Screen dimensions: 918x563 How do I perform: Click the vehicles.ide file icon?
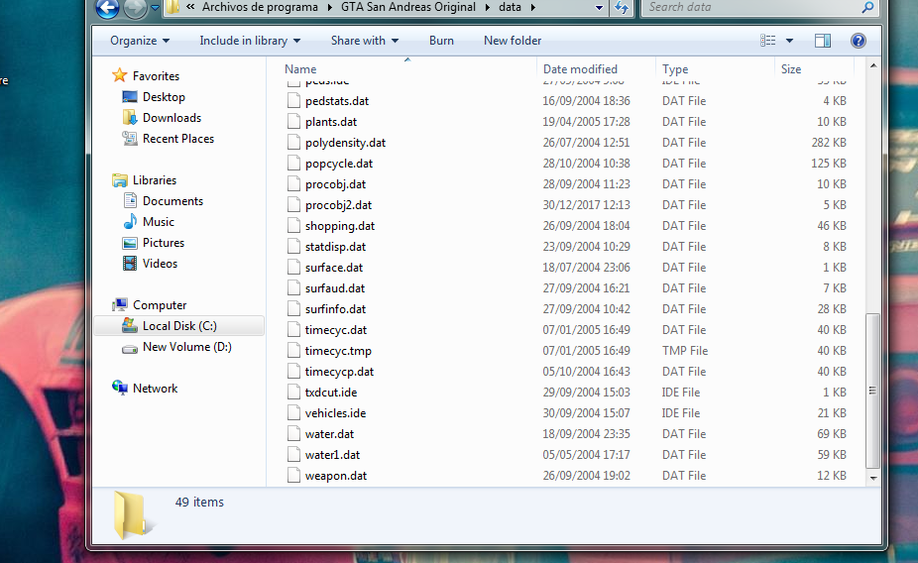click(293, 413)
